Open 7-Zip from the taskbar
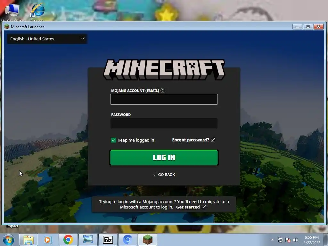Viewport: 328px width, 246px height. pyautogui.click(x=108, y=240)
